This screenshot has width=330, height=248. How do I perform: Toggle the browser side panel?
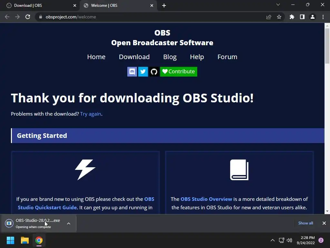(302, 17)
